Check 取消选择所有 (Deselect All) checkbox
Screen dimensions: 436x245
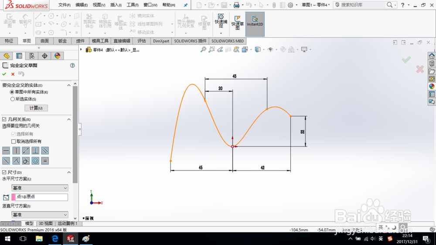click(14, 141)
